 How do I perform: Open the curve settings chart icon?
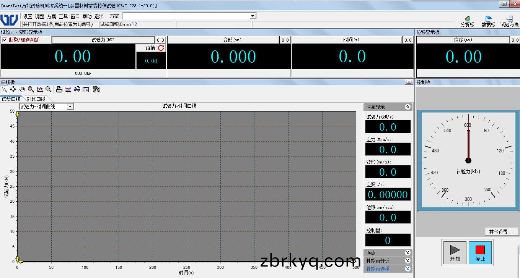click(x=68, y=89)
